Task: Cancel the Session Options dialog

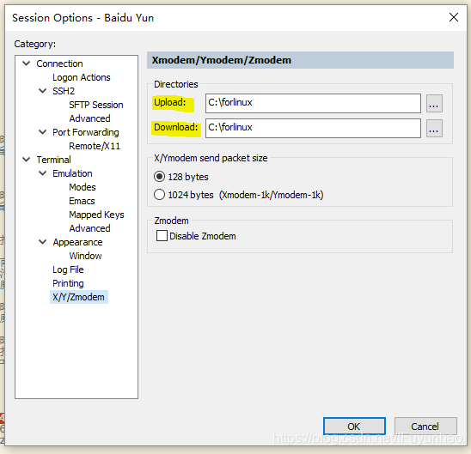Action: (x=425, y=427)
